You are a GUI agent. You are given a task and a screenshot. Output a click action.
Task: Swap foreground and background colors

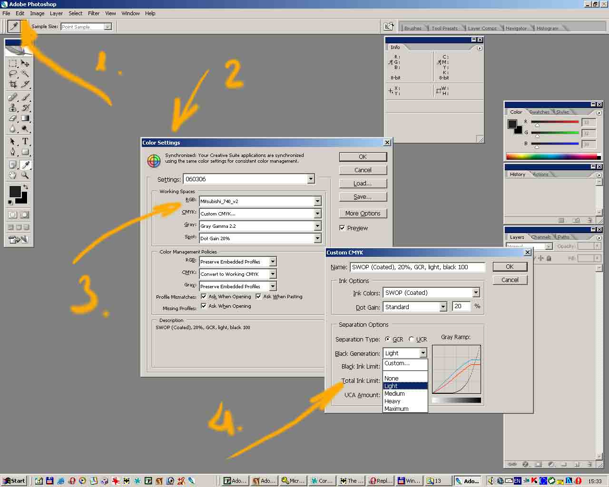[x=26, y=187]
